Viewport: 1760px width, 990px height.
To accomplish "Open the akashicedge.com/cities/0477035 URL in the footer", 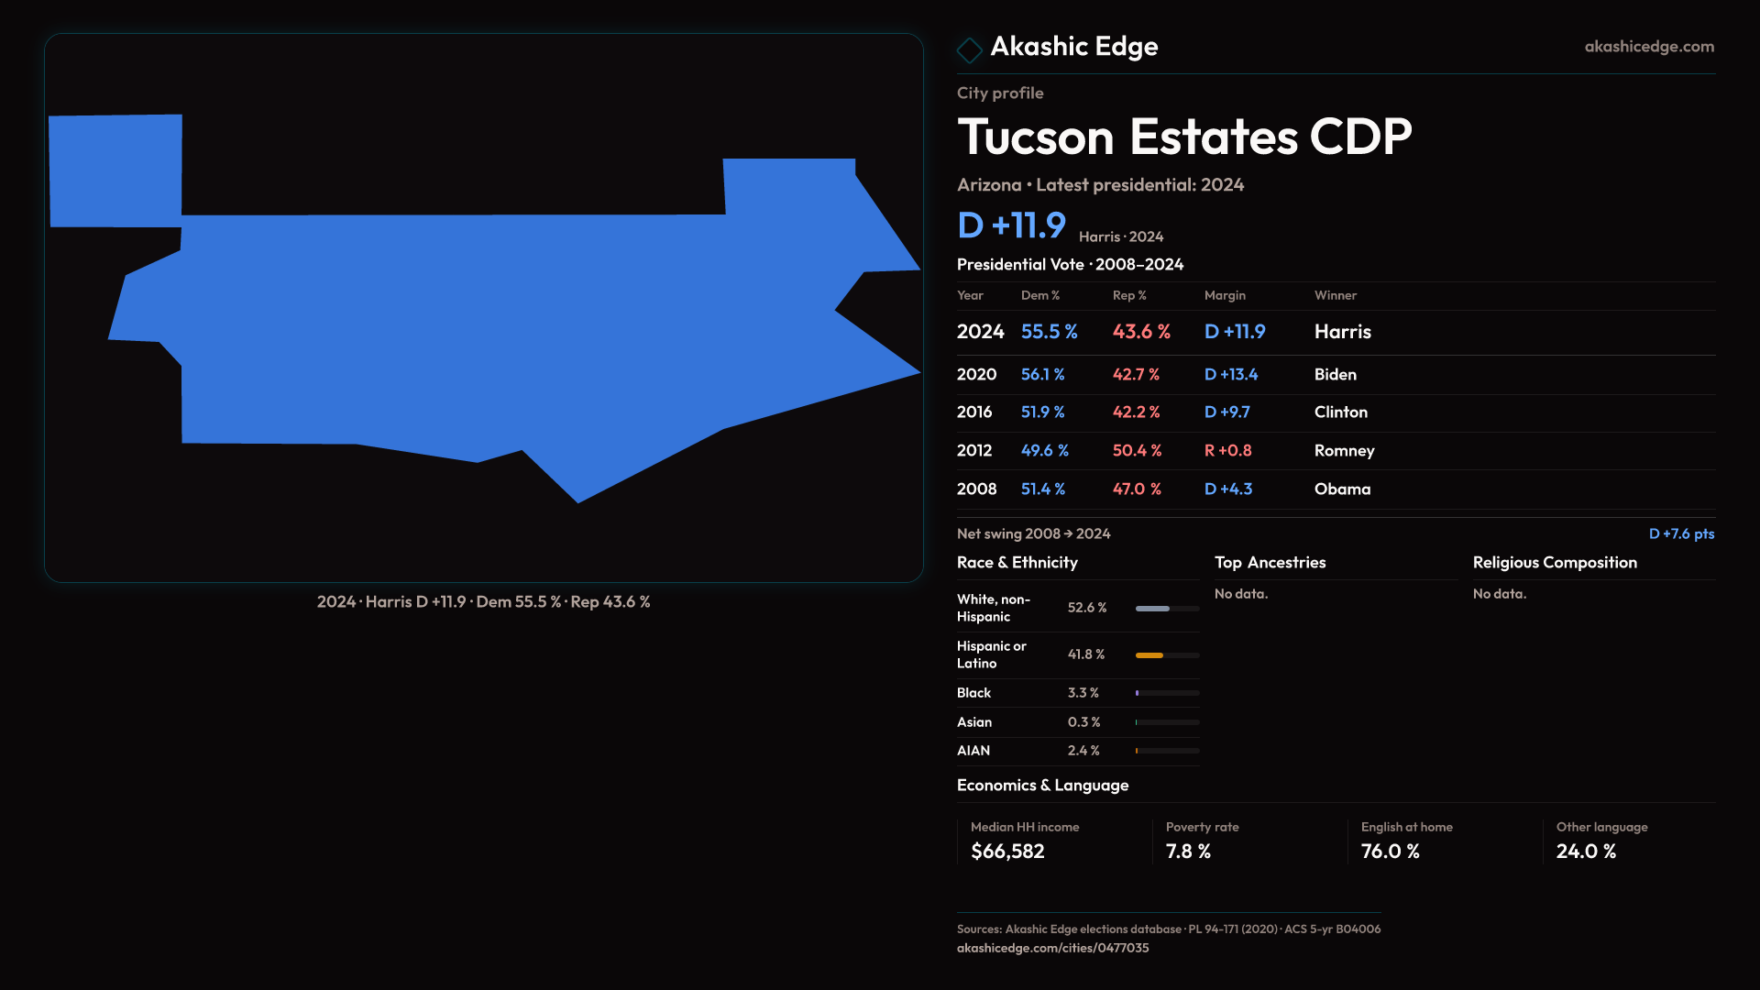I will click(x=1052, y=948).
